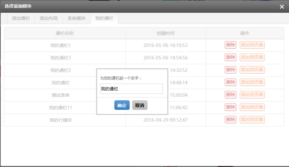Add 我的通栏2 to the page
The image size is (289, 167).
point(252,70)
